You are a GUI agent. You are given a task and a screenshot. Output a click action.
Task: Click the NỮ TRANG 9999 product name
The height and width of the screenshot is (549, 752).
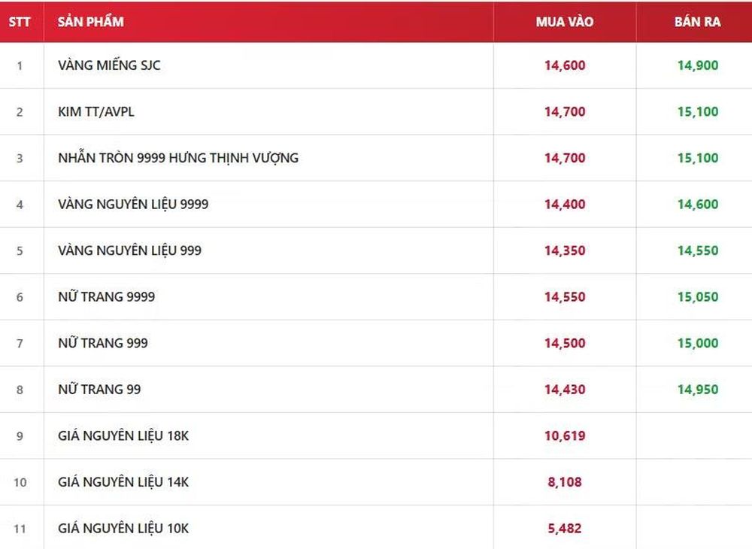[x=107, y=297]
